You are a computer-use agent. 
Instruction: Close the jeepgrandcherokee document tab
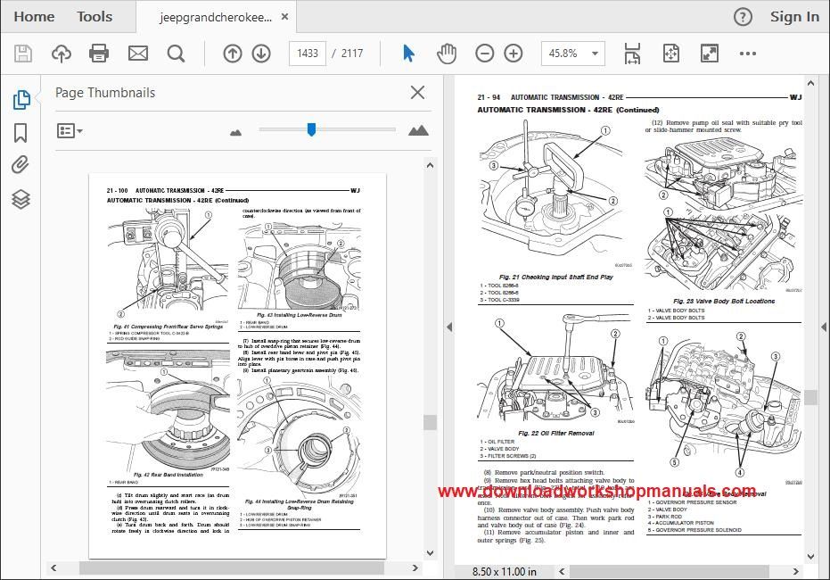[284, 17]
